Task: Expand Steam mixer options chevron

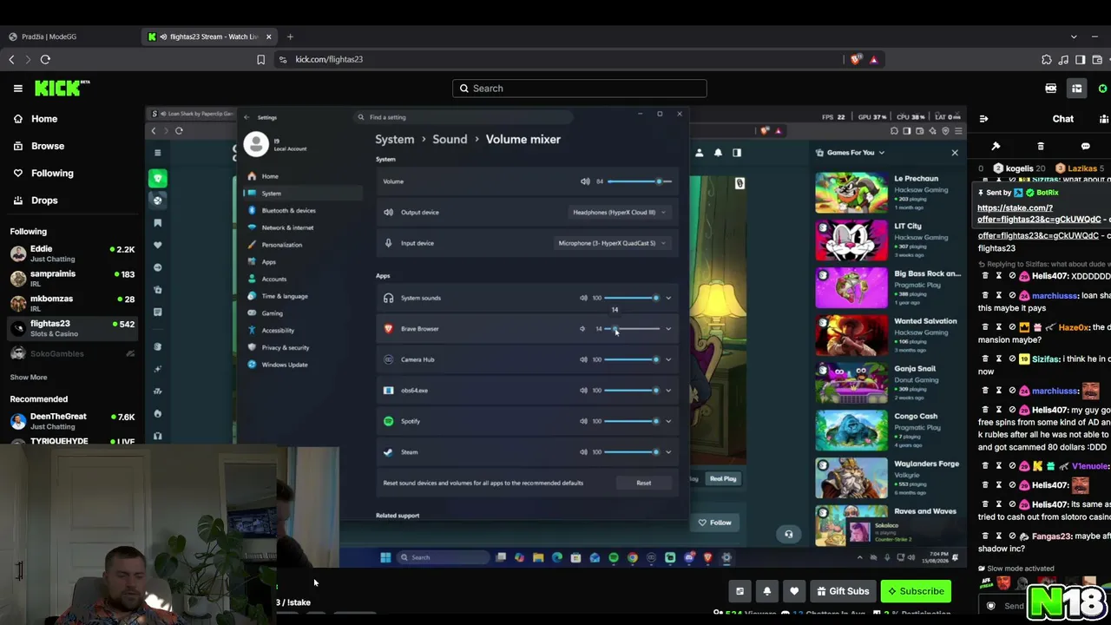Action: [667, 452]
